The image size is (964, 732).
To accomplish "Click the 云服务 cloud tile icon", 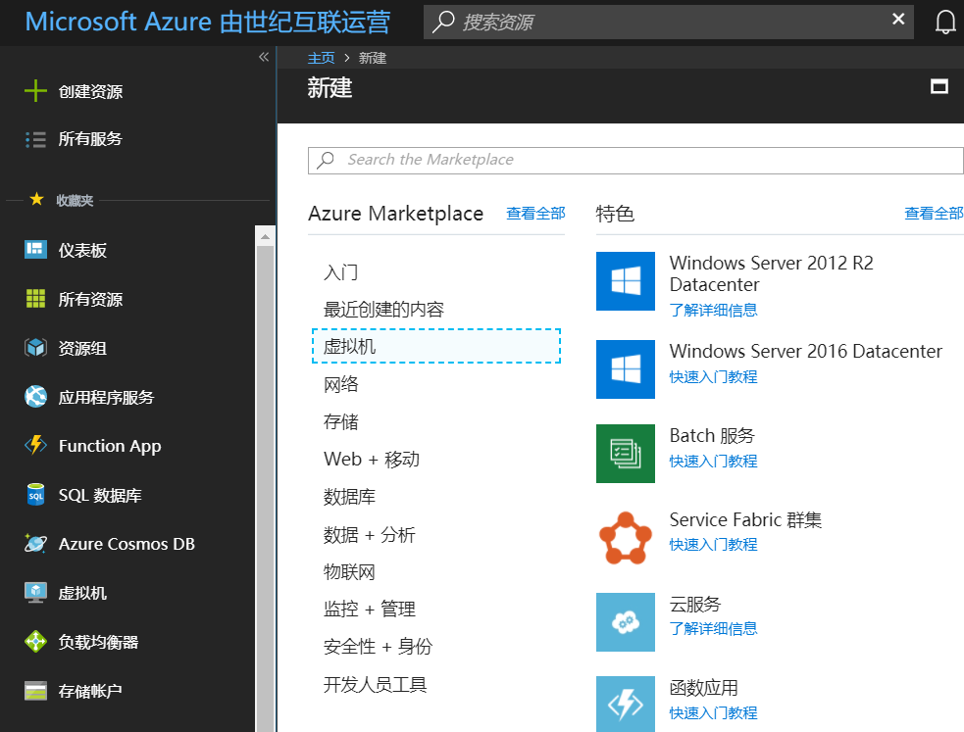I will click(626, 622).
